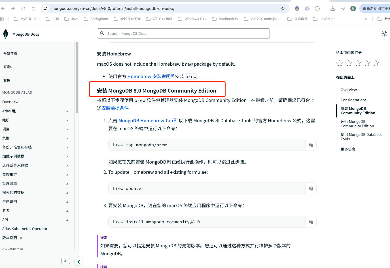Bookmark this page with star icon
Viewport: 390px width, 268px height.
(x=283, y=8)
